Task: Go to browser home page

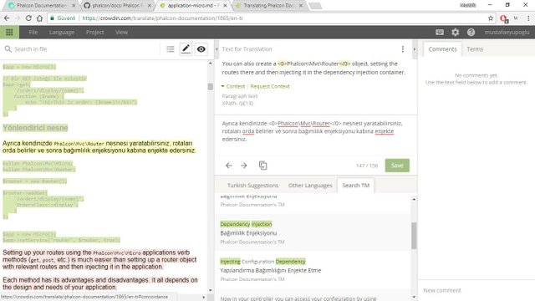Action: 39,18
